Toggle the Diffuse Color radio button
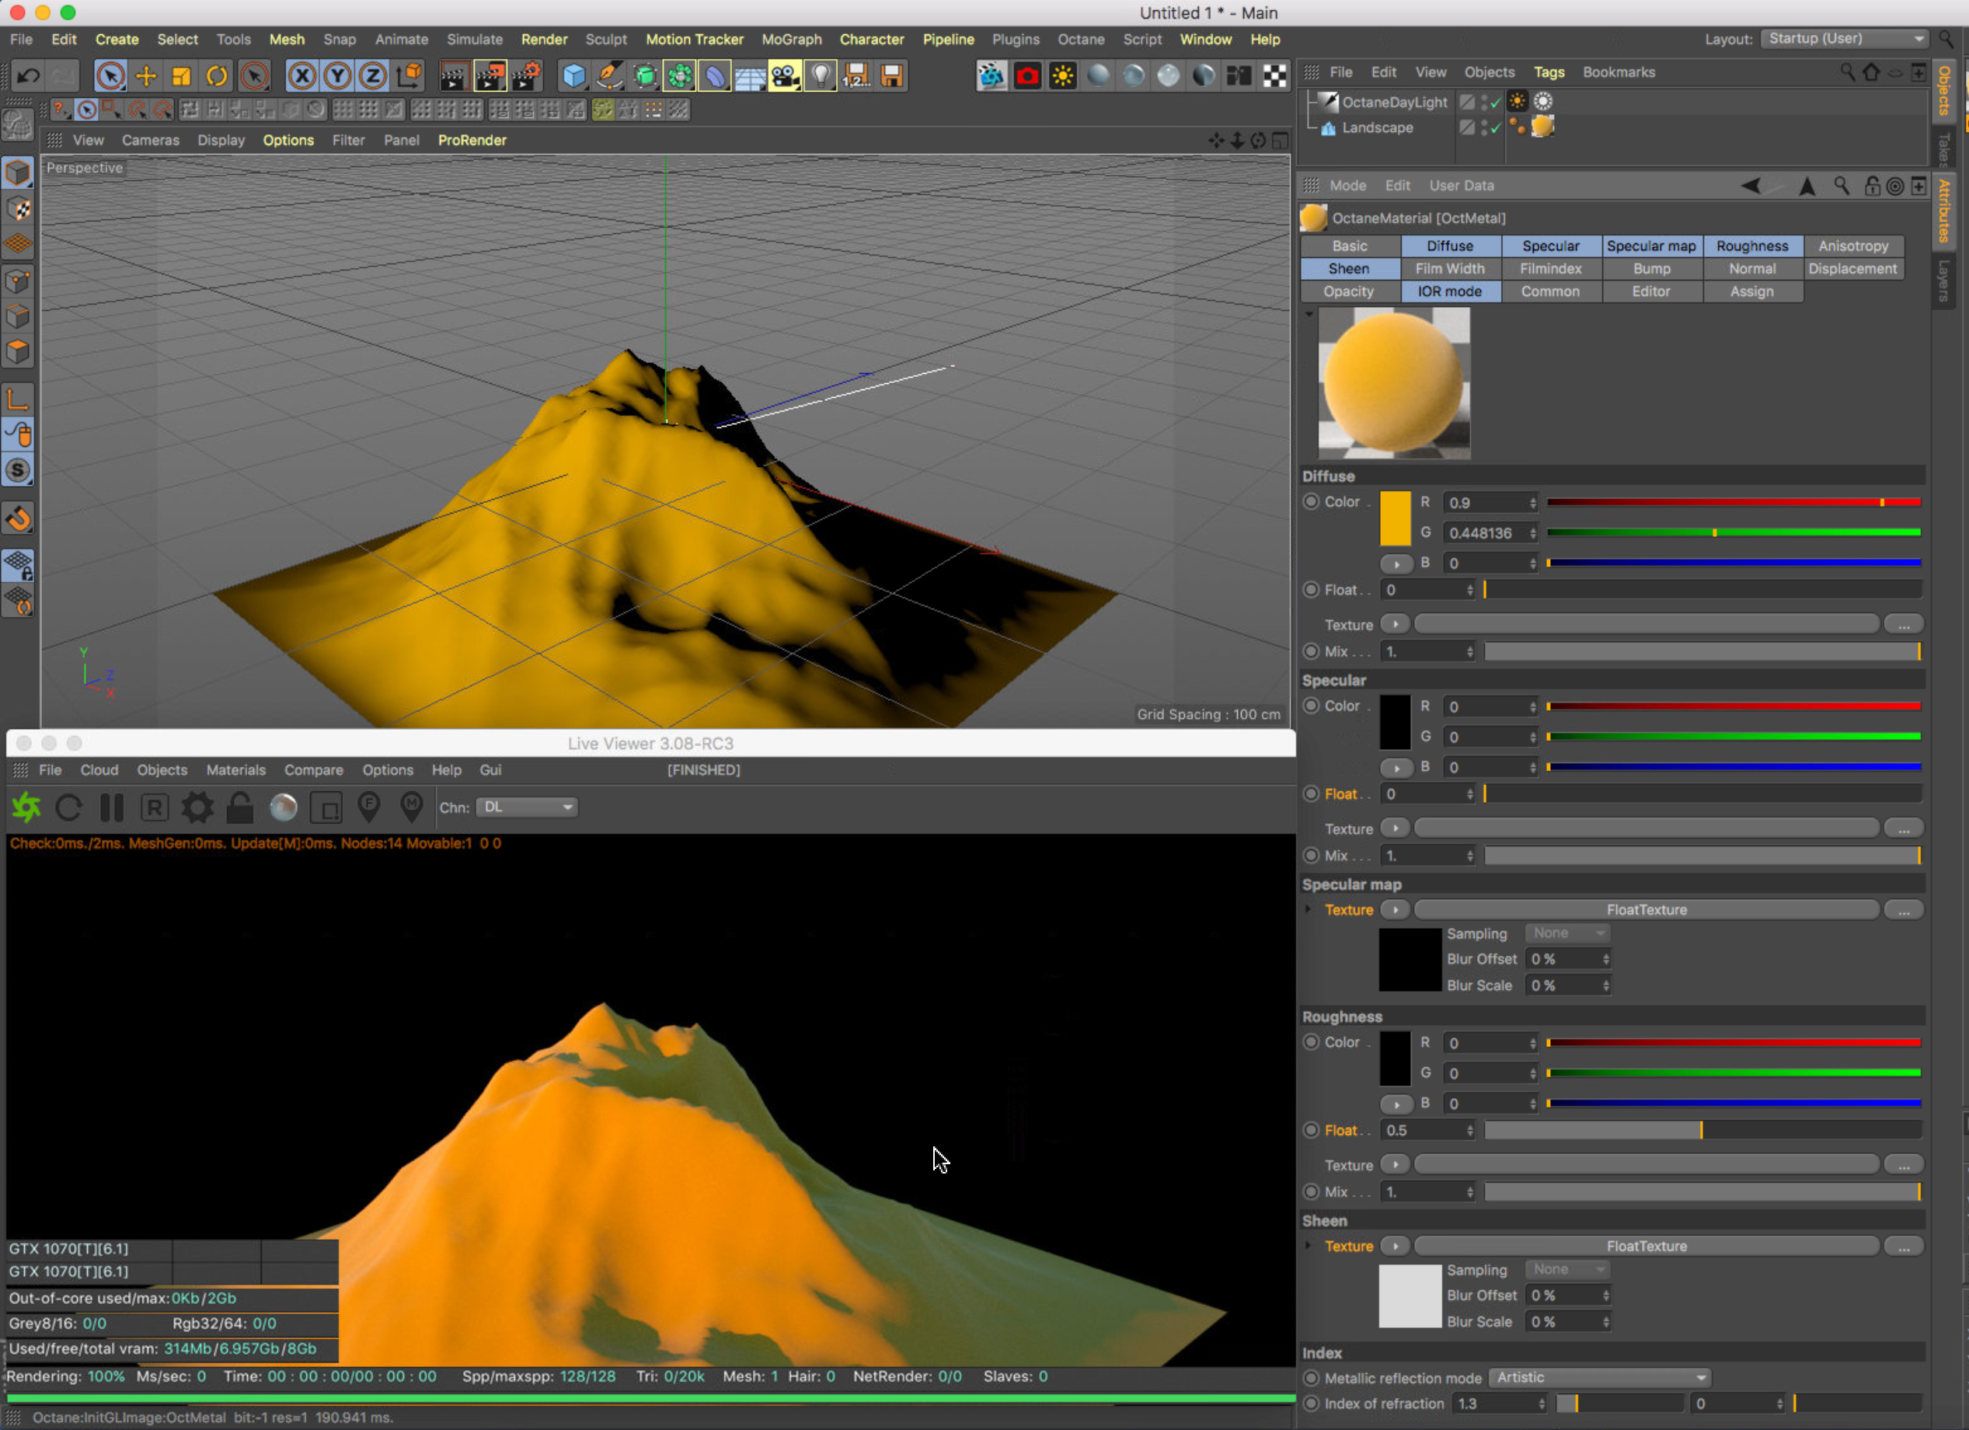The width and height of the screenshot is (1969, 1430). coord(1311,502)
